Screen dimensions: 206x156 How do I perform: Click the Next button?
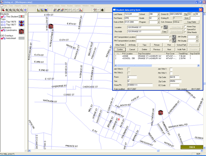pyautogui.click(x=169, y=49)
